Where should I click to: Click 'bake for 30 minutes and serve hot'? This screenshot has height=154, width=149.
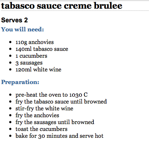[60, 136]
